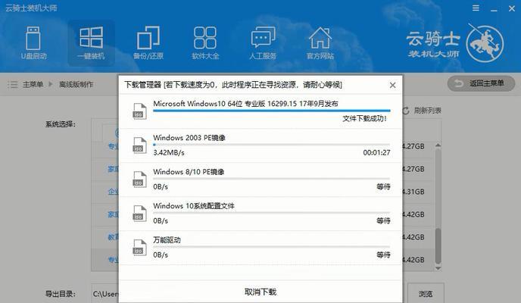Click the 00:01:27 remaining time text
521x303 pixels.
376,153
